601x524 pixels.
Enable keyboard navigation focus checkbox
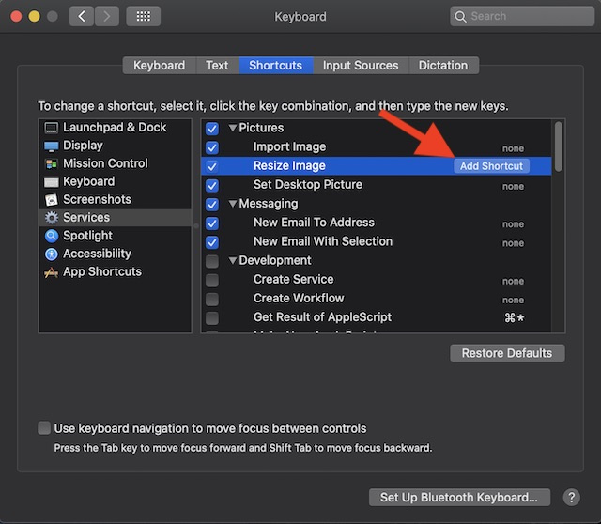pyautogui.click(x=44, y=428)
